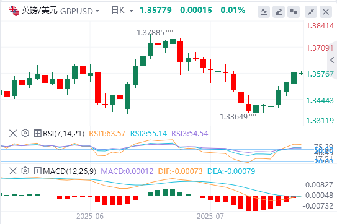Click the 1.38414 price axis label
This screenshot has height=224, width=337.
point(320,26)
